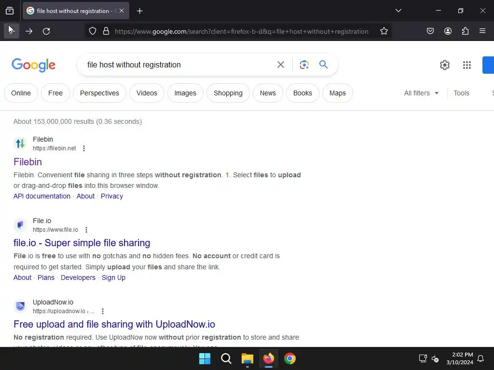The width and height of the screenshot is (494, 370).
Task: Launch Chrome from the taskbar
Action: (x=290, y=358)
